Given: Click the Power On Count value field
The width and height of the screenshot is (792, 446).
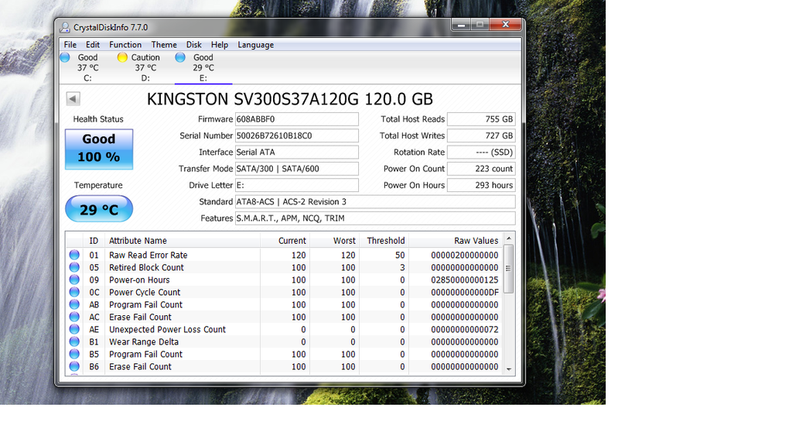Looking at the screenshot, I should pyautogui.click(x=481, y=169).
